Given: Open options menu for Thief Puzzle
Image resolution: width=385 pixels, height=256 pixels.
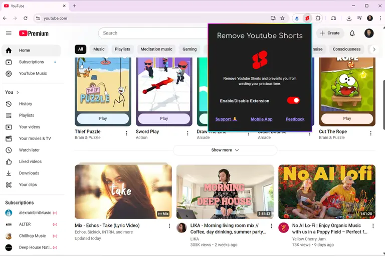Looking at the screenshot, I should pos(126,133).
